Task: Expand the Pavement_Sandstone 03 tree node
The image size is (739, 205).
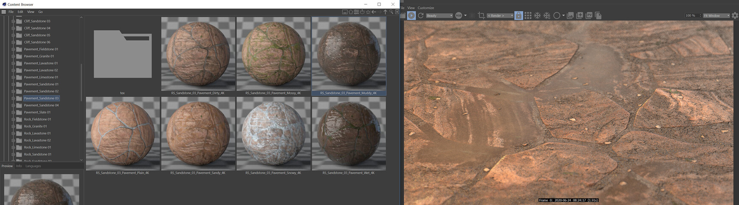Action: tap(13, 98)
